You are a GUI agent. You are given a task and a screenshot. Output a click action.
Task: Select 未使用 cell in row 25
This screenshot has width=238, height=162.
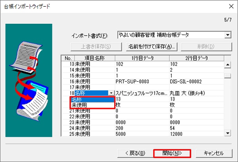tap(95, 134)
